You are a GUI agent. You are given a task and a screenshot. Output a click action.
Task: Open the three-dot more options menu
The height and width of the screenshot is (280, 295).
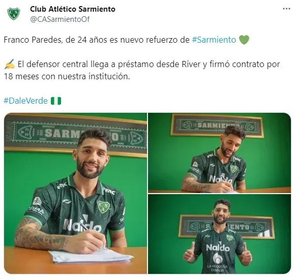click(x=286, y=9)
